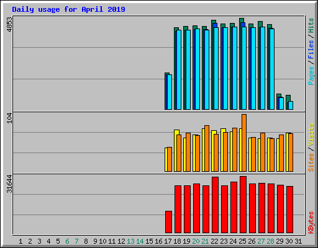Click the Hits legend label
Viewport: 318px width, 248px height.
(311, 25)
